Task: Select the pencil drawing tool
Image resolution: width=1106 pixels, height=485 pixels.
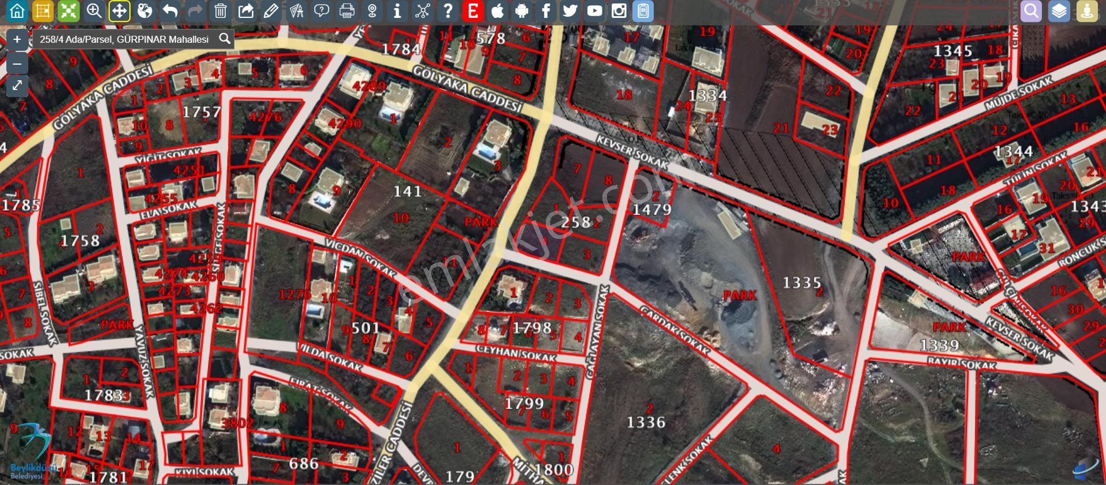Action: tap(271, 11)
